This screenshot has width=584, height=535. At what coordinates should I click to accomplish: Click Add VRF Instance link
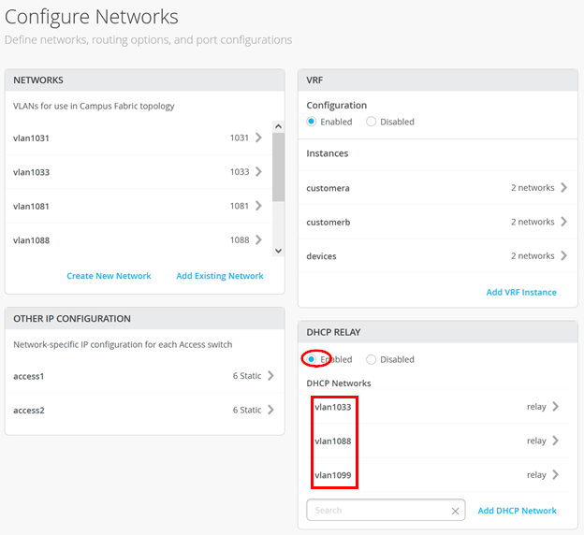[521, 292]
